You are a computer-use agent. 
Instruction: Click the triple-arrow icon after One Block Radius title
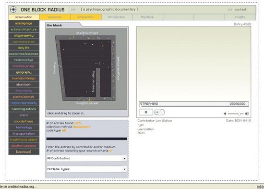[x=73, y=10]
